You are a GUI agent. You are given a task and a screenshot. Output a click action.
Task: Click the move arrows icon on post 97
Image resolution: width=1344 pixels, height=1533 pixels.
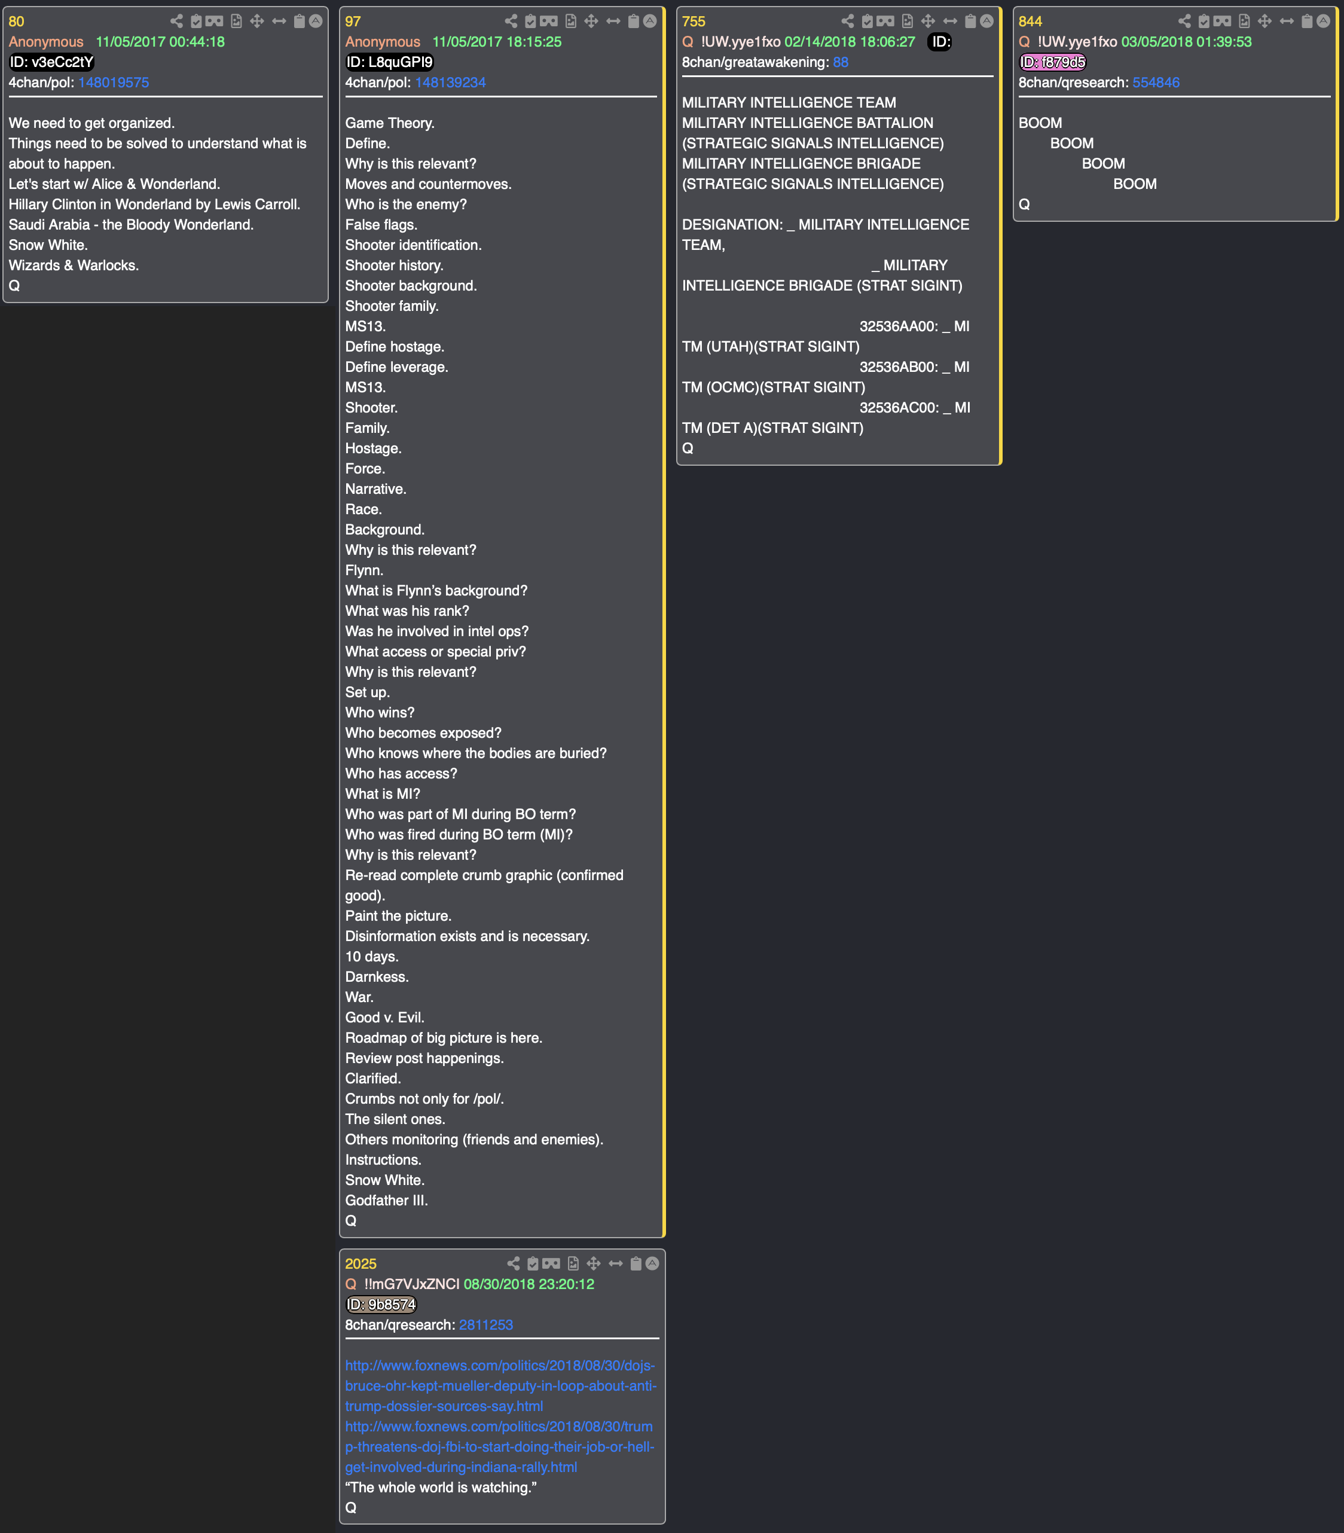tap(592, 21)
